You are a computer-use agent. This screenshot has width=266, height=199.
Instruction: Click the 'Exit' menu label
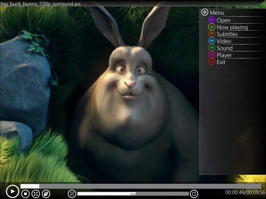point(221,62)
